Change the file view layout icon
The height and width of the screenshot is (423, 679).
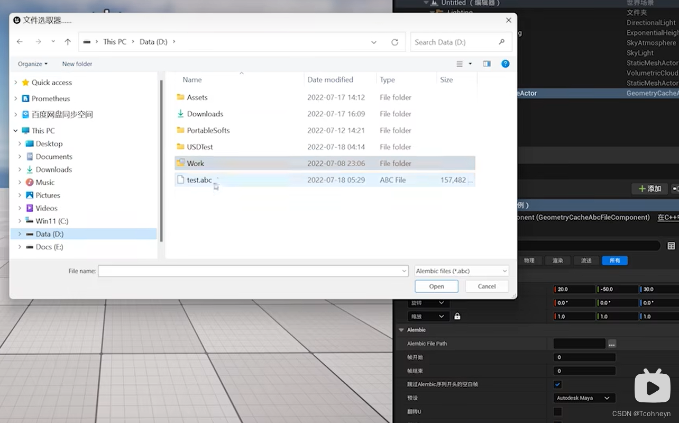[460, 64]
